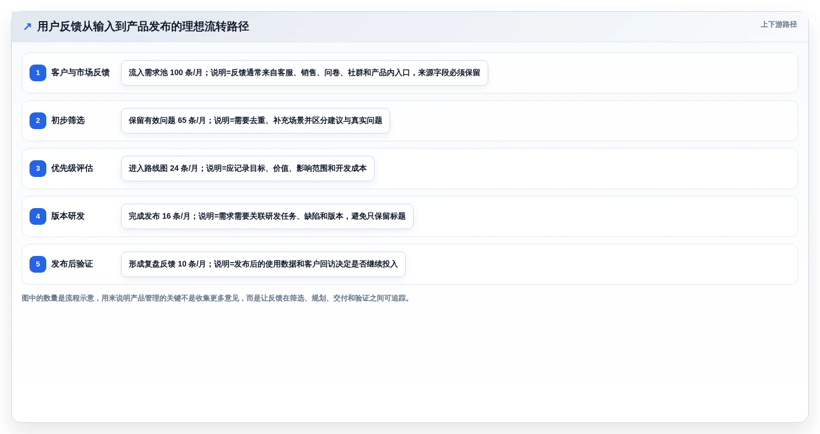Open the 形成复盘反馈 10 条/月 detail box

tap(263, 264)
